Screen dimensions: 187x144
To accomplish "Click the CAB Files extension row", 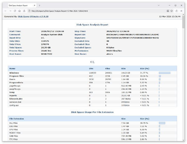I will coord(14,136).
